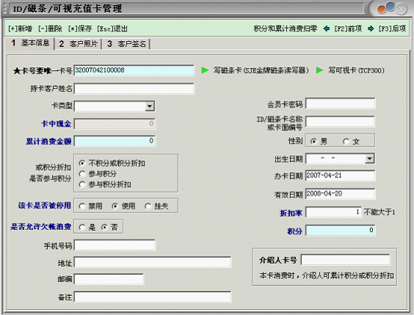The height and width of the screenshot is (315, 414).
Task: Click the blue window button in title bar
Action: pyautogui.click(x=391, y=7)
